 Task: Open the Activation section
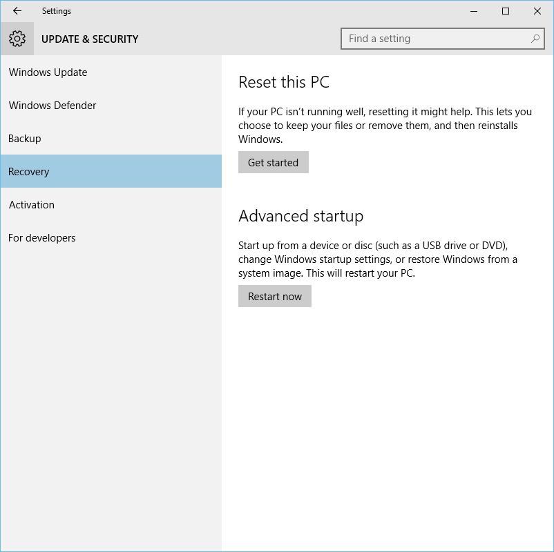111,205
